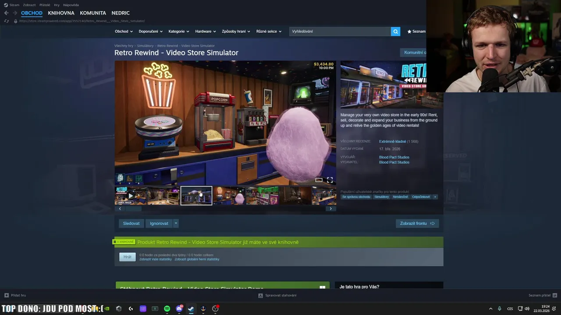Open the Steam menu
This screenshot has width=561, height=315.
pos(11,5)
